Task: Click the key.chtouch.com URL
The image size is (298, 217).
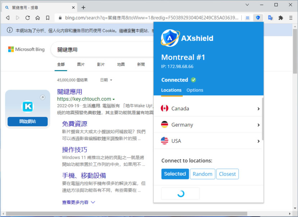Action: pyautogui.click(x=84, y=99)
